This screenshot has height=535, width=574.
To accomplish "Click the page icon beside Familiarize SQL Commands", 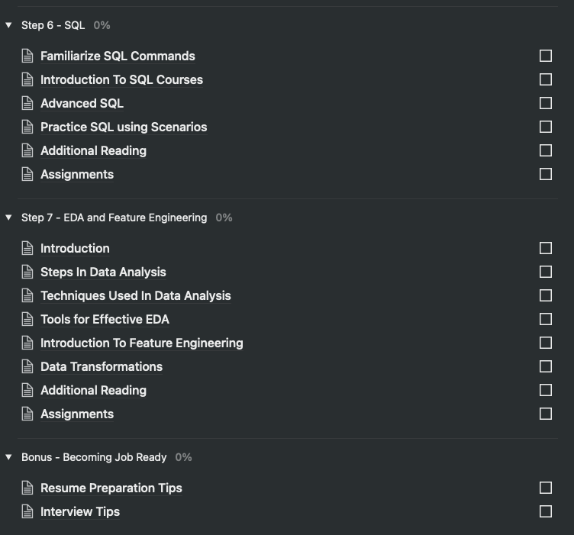I will [27, 56].
